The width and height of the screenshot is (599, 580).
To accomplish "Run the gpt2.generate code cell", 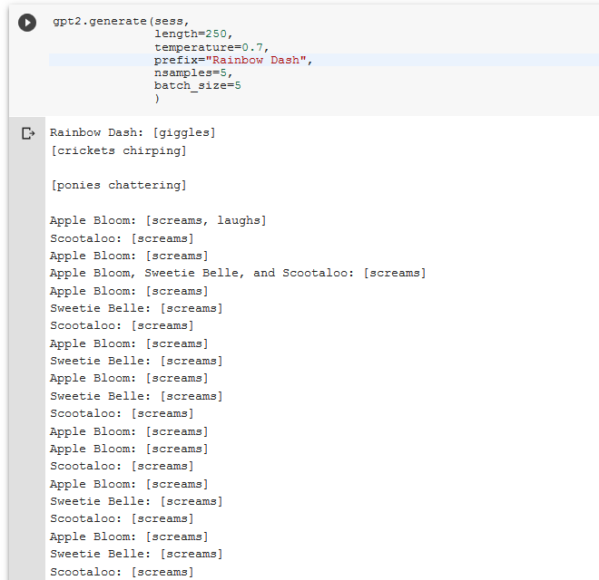I will [x=27, y=23].
